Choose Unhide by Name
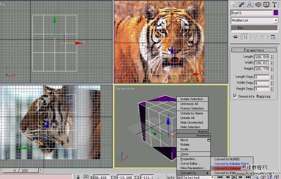This screenshot has width=281, height=179. 191,113
